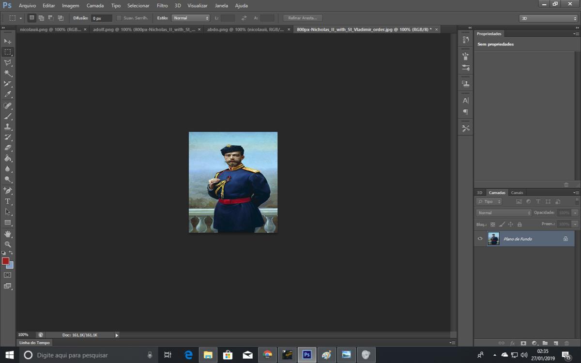Select the Crop tool
Screen dimensions: 581x363
[8, 84]
